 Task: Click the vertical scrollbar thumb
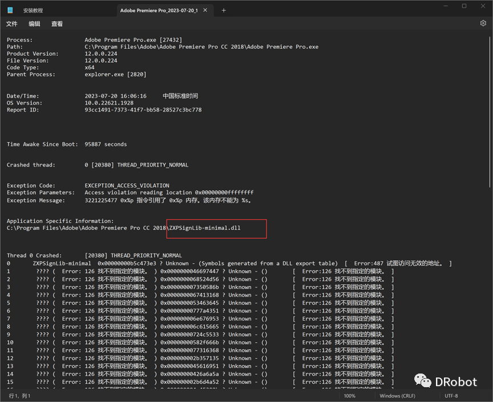(x=490, y=112)
